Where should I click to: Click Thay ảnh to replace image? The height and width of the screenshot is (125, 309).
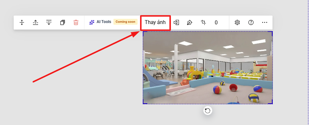coord(155,22)
